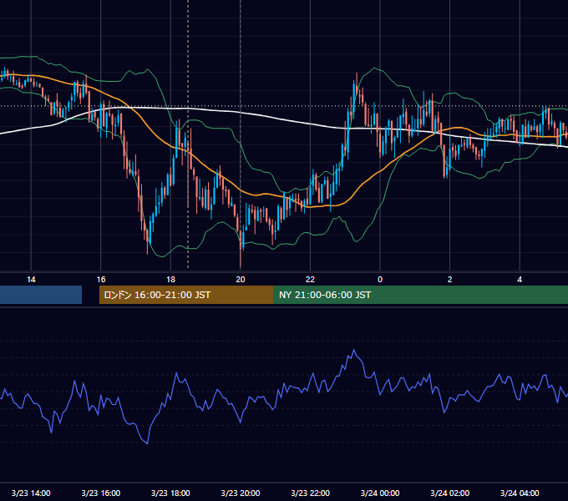Select the ロンドン 16:00-21:00 JST session bar
The width and height of the screenshot is (568, 501).
(186, 295)
